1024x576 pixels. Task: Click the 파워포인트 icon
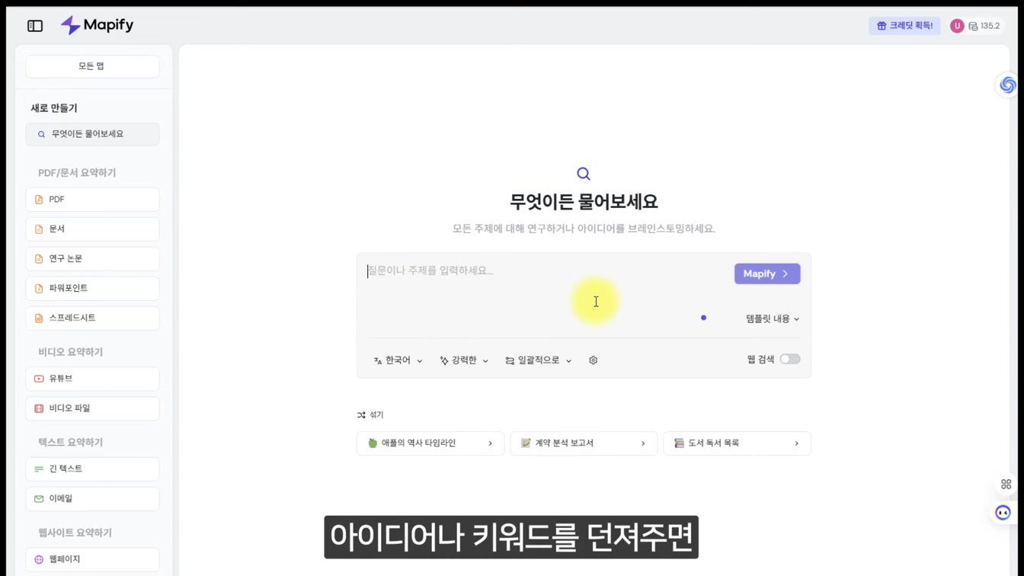click(x=39, y=289)
